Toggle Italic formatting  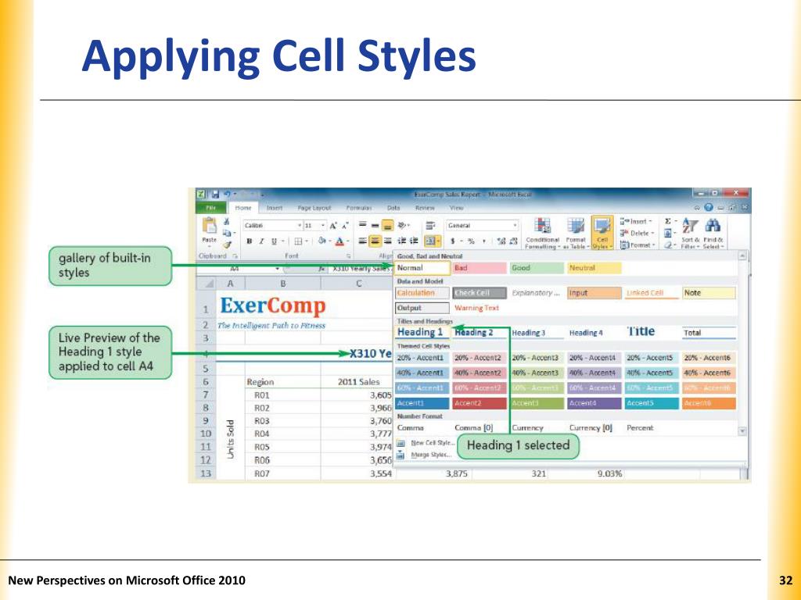pos(261,241)
